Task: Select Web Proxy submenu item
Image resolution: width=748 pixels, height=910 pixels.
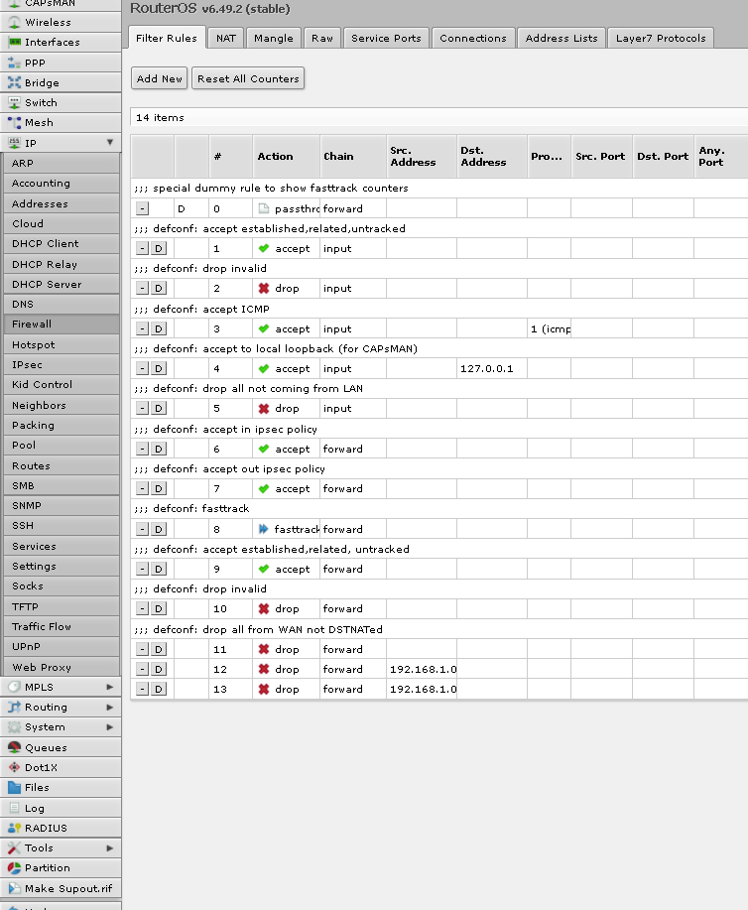Action: coord(62,668)
